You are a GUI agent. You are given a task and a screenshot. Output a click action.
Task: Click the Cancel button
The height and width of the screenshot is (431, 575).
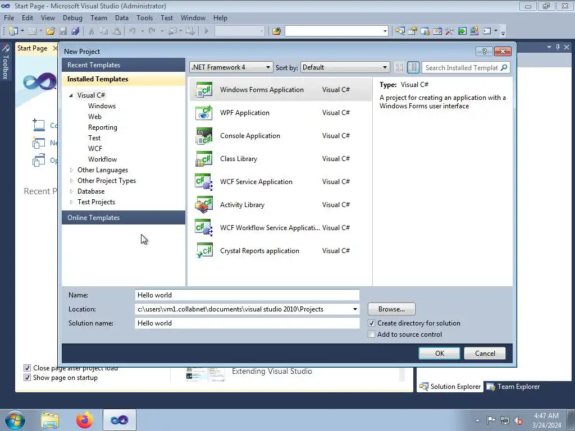pyautogui.click(x=485, y=354)
